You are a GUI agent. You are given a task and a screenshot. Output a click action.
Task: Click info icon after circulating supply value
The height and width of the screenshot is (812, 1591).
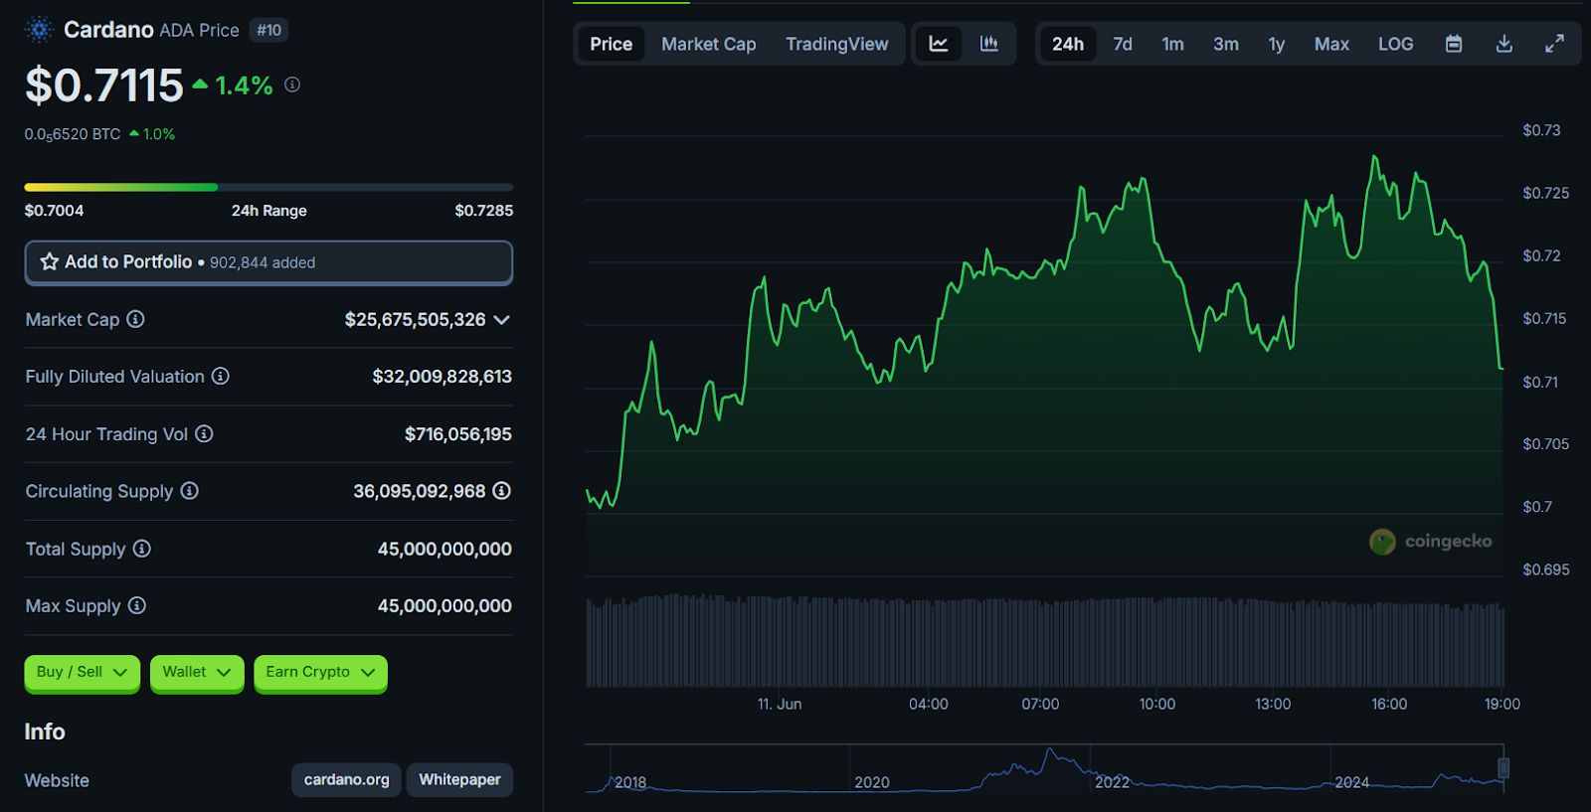502,491
